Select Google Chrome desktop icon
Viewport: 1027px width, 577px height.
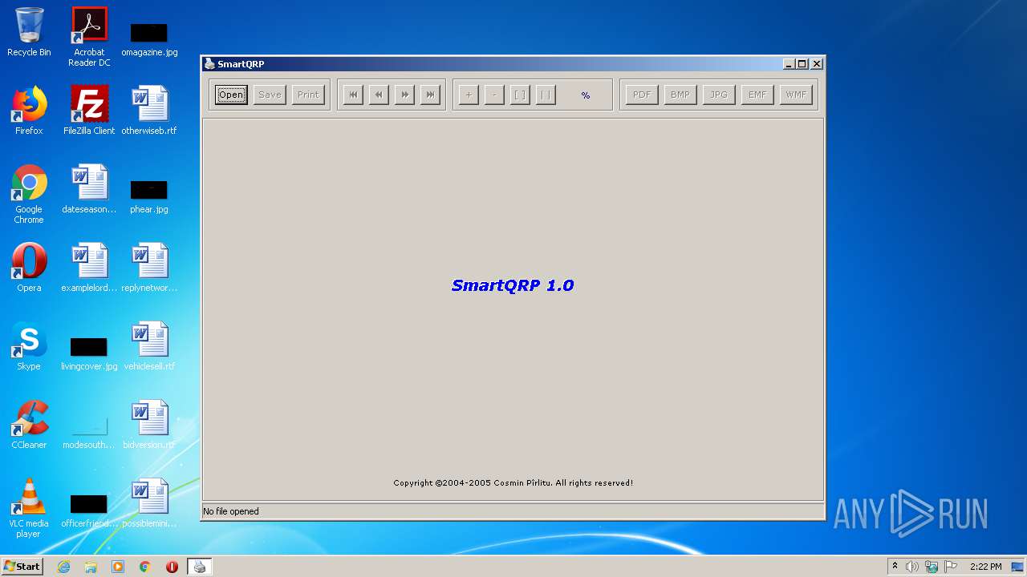point(29,195)
